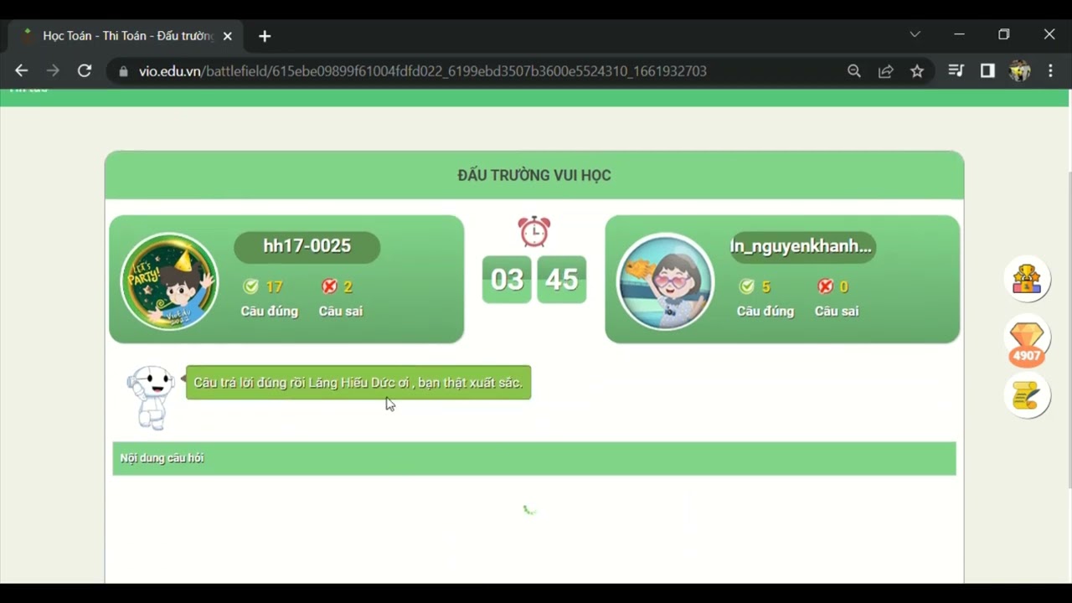Click the robot mascot character
This screenshot has width=1072, height=603.
coord(150,397)
